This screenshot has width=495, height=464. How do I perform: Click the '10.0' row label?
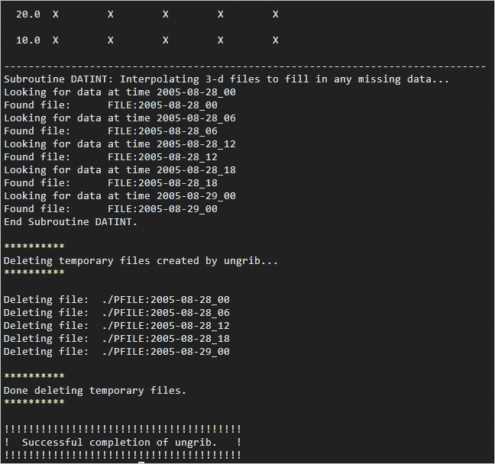tap(28, 40)
